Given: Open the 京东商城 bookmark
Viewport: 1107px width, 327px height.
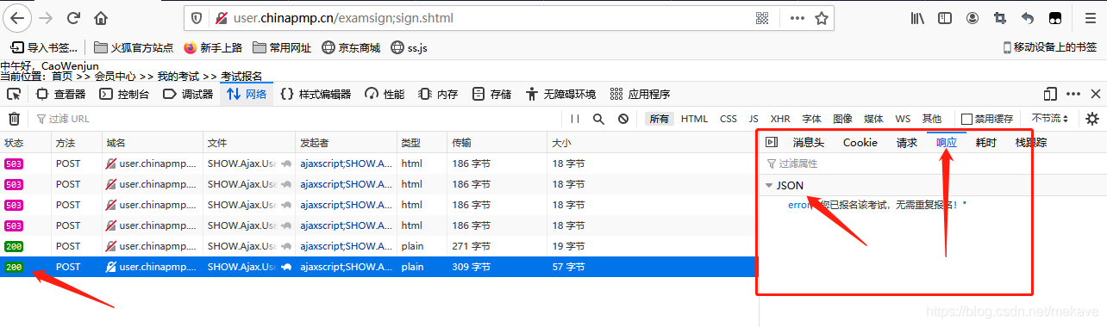Looking at the screenshot, I should coord(351,47).
